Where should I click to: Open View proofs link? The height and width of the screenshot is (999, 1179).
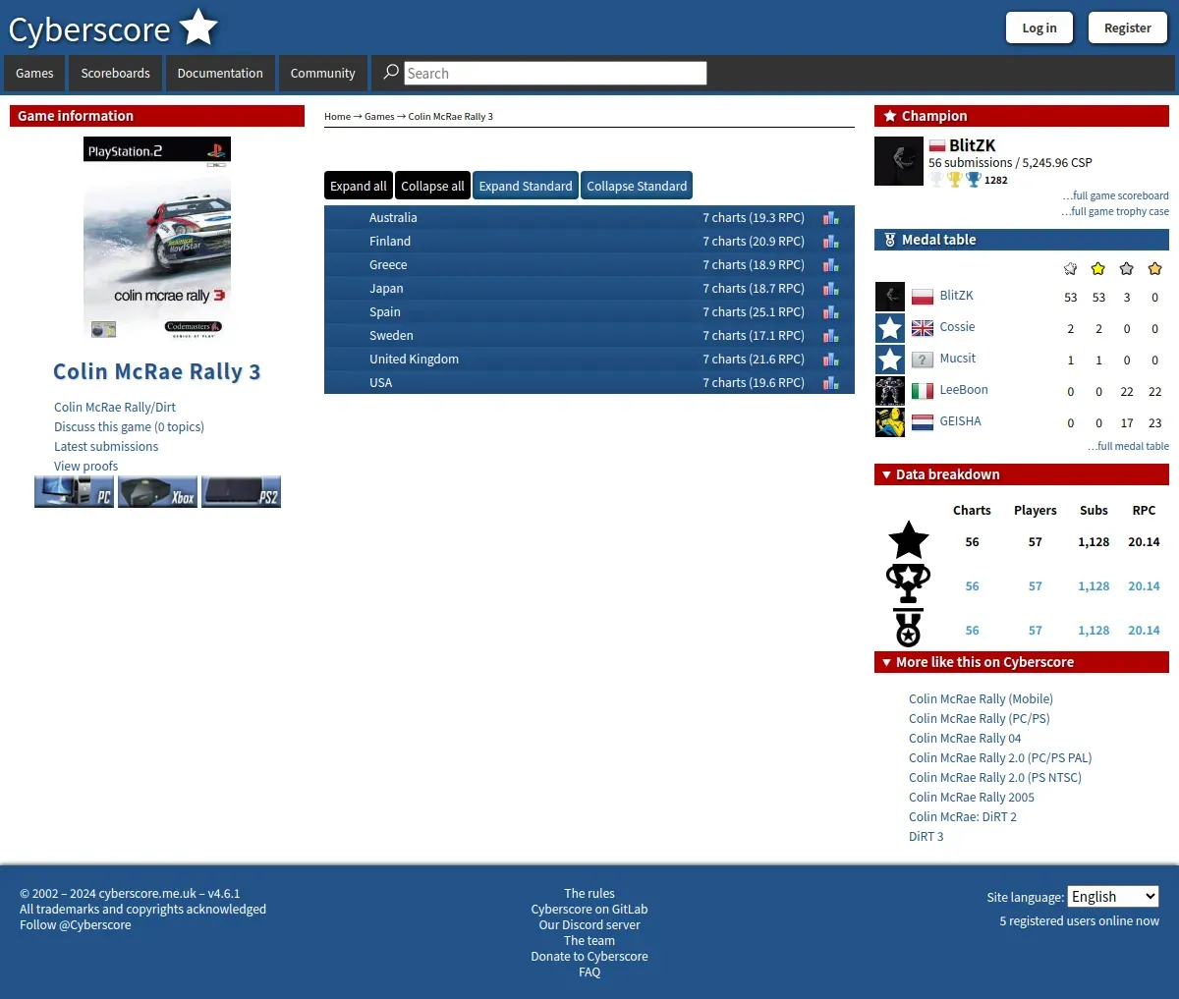coord(85,466)
